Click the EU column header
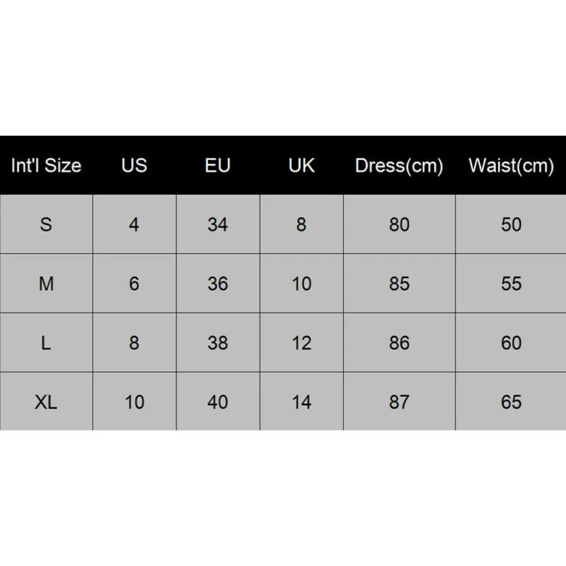The image size is (566, 566). pyautogui.click(x=218, y=166)
